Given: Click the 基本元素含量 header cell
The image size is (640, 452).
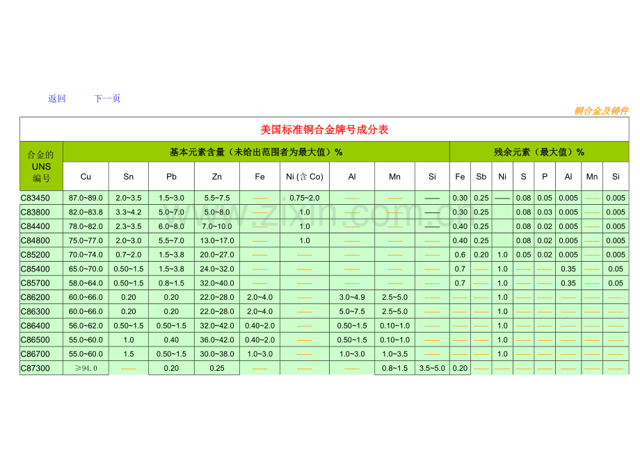Looking at the screenshot, I should click(256, 152).
